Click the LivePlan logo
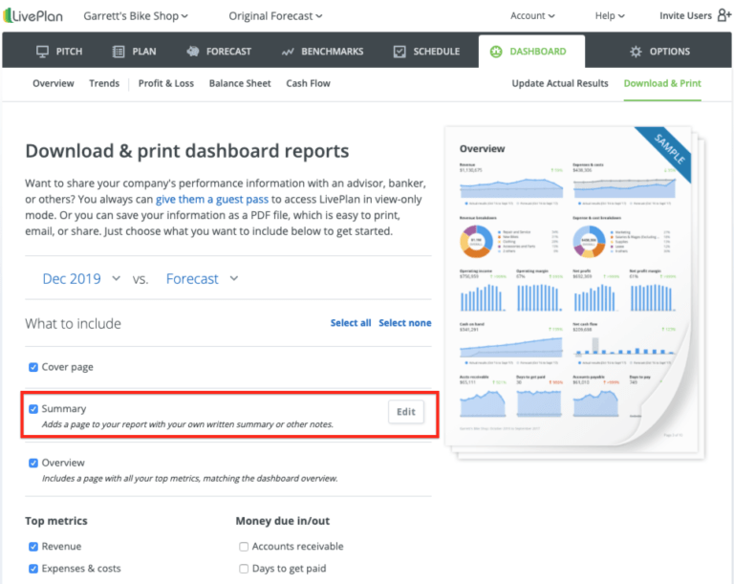 [x=32, y=16]
